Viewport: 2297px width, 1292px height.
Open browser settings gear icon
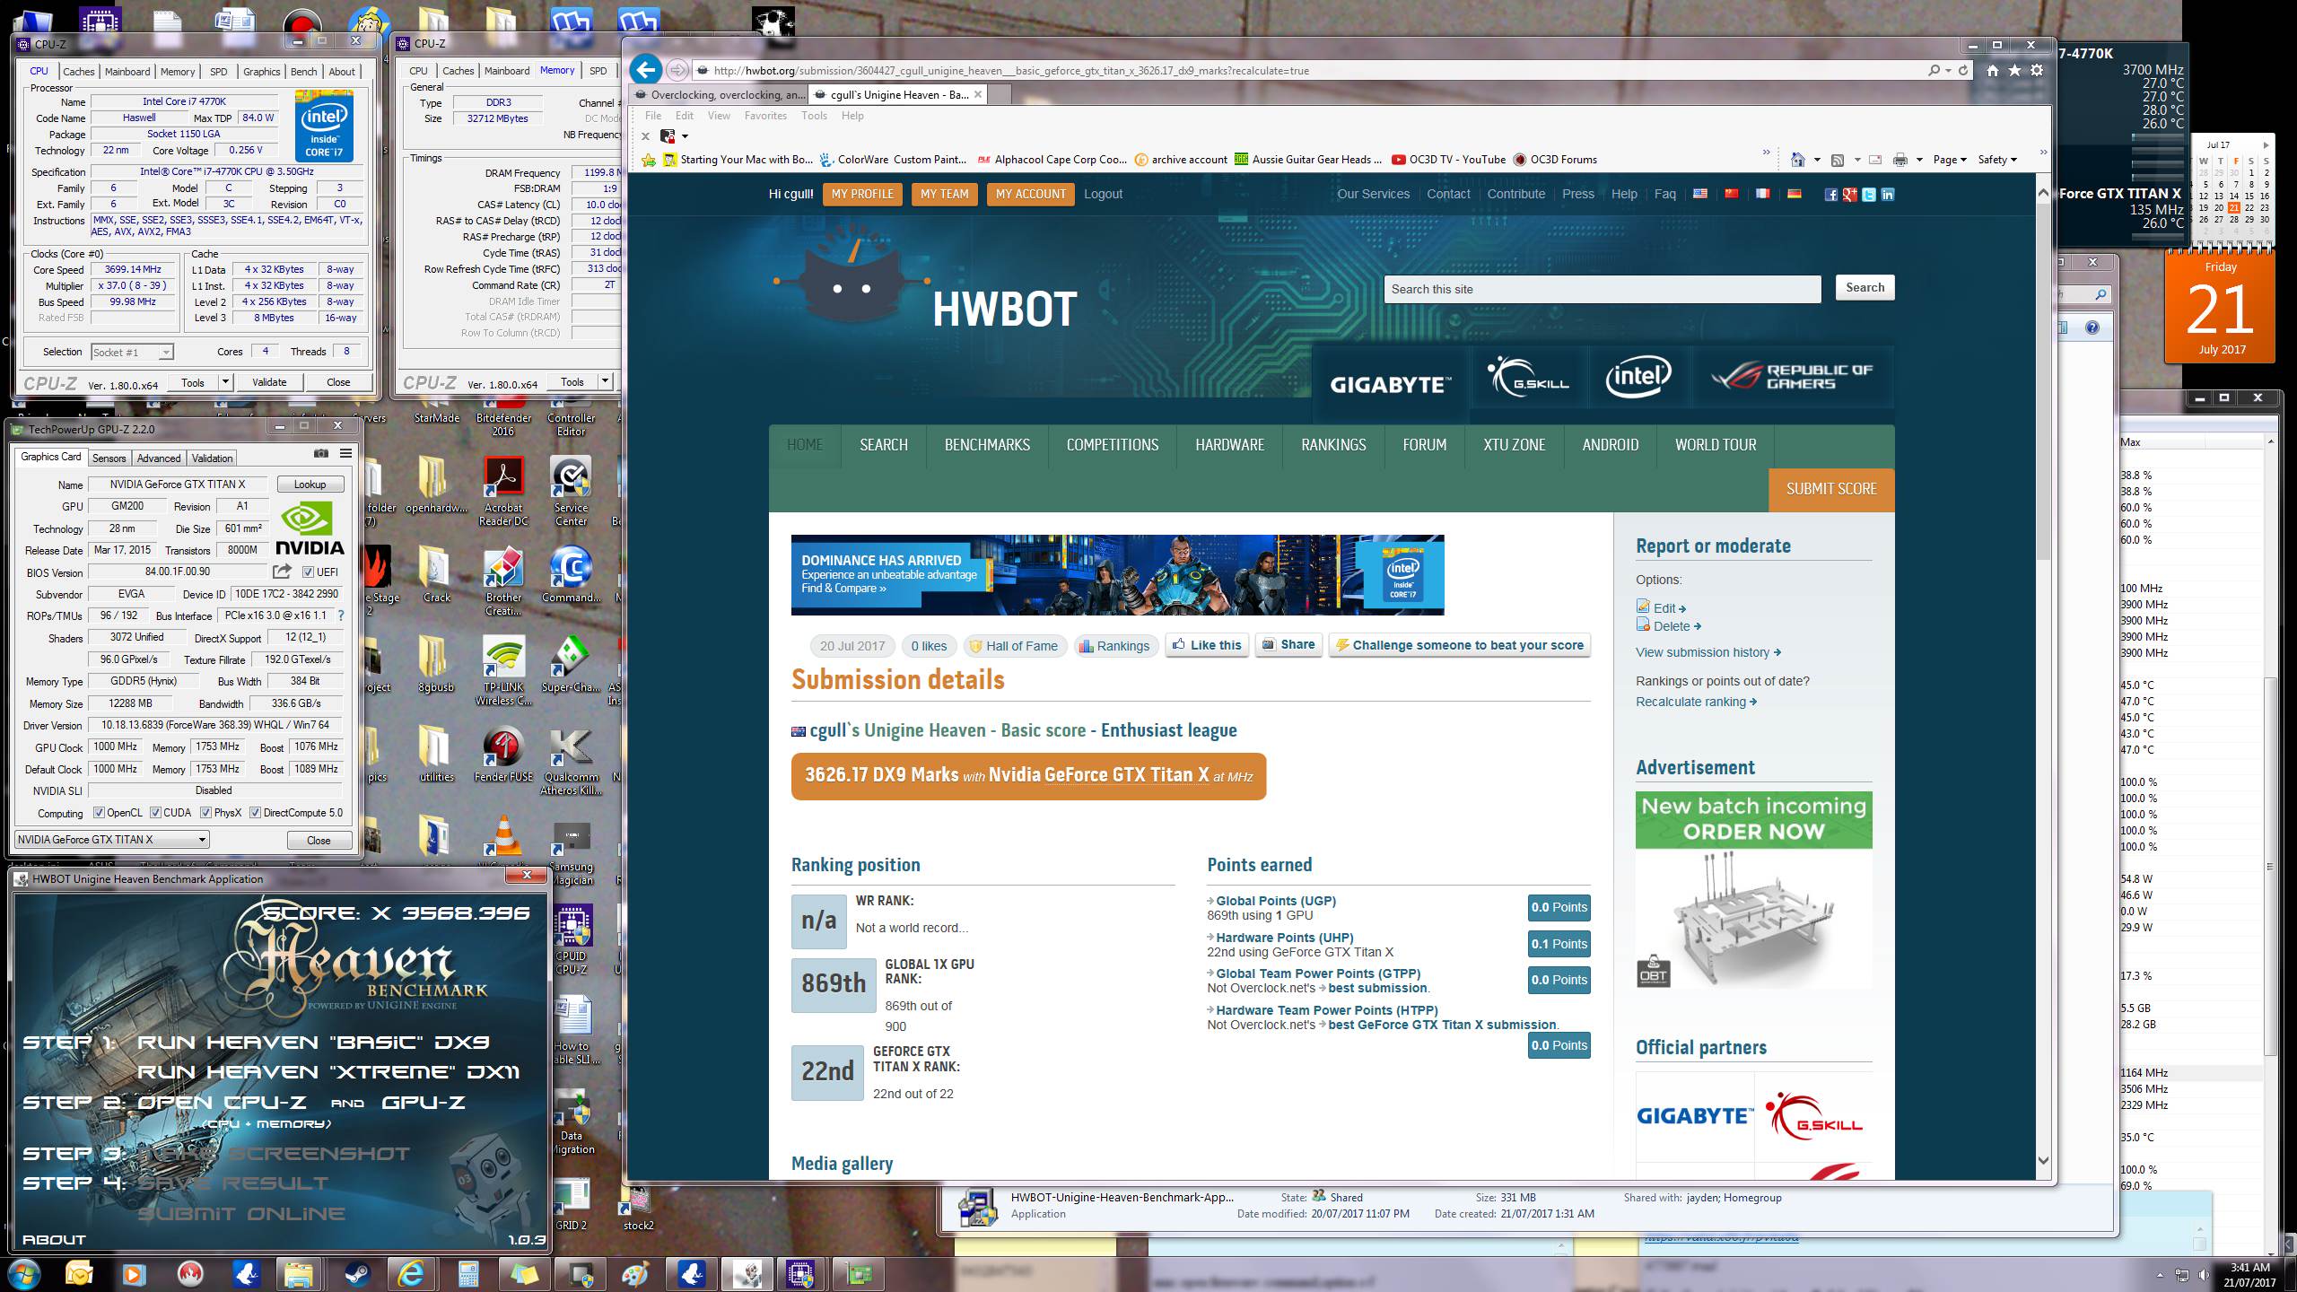tap(2037, 70)
